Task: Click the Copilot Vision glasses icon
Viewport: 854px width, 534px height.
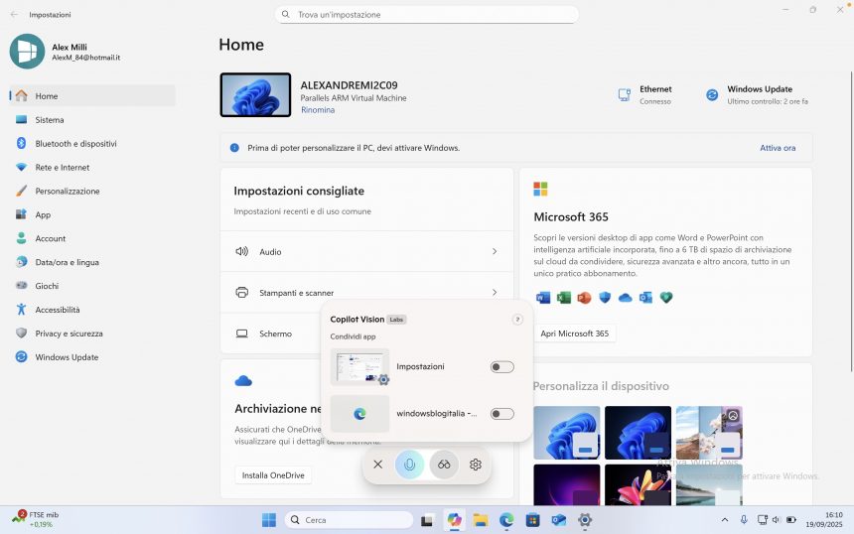Action: tap(444, 465)
